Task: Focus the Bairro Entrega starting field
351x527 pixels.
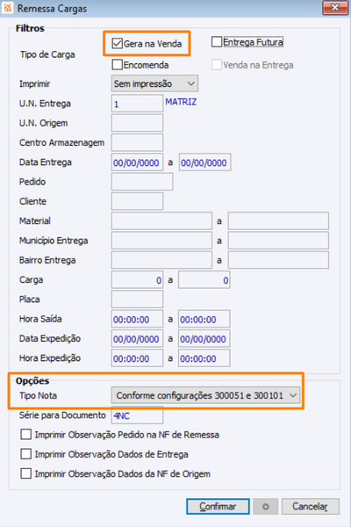Action: [x=161, y=260]
